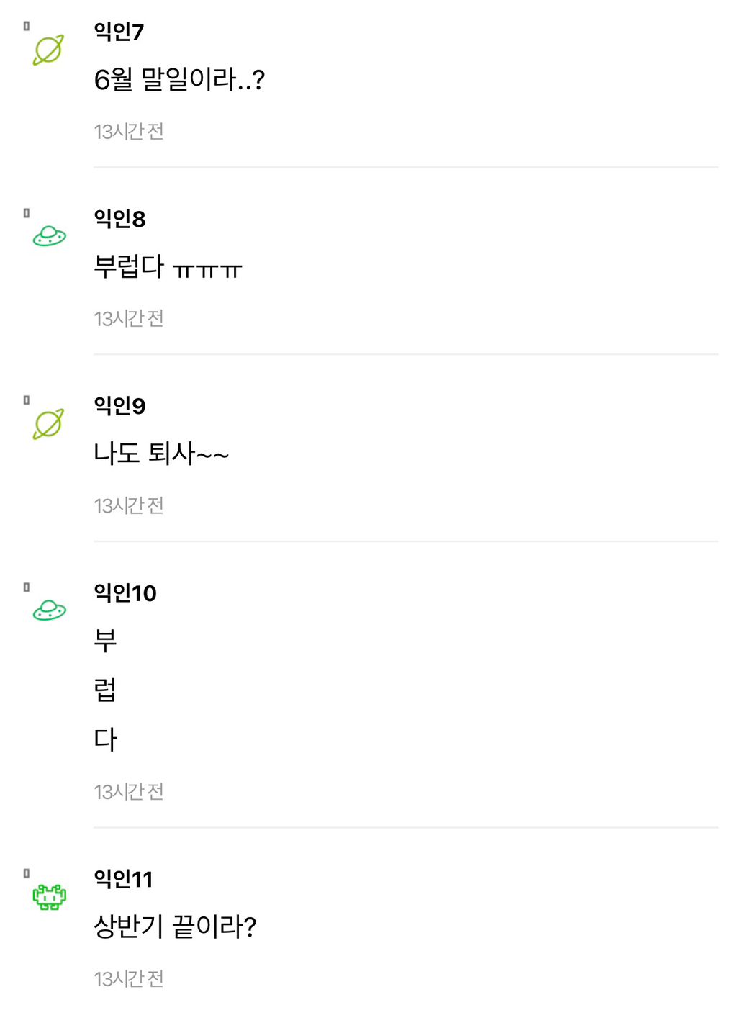Screen dimensions: 737x1010
Task: Click 익인7's planet avatar icon
Action: pyautogui.click(x=48, y=50)
